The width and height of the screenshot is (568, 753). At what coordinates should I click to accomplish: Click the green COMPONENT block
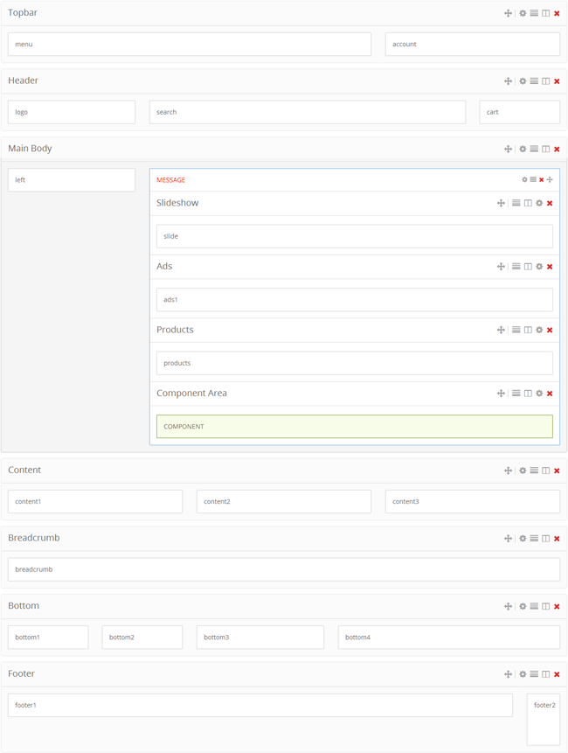pos(354,426)
